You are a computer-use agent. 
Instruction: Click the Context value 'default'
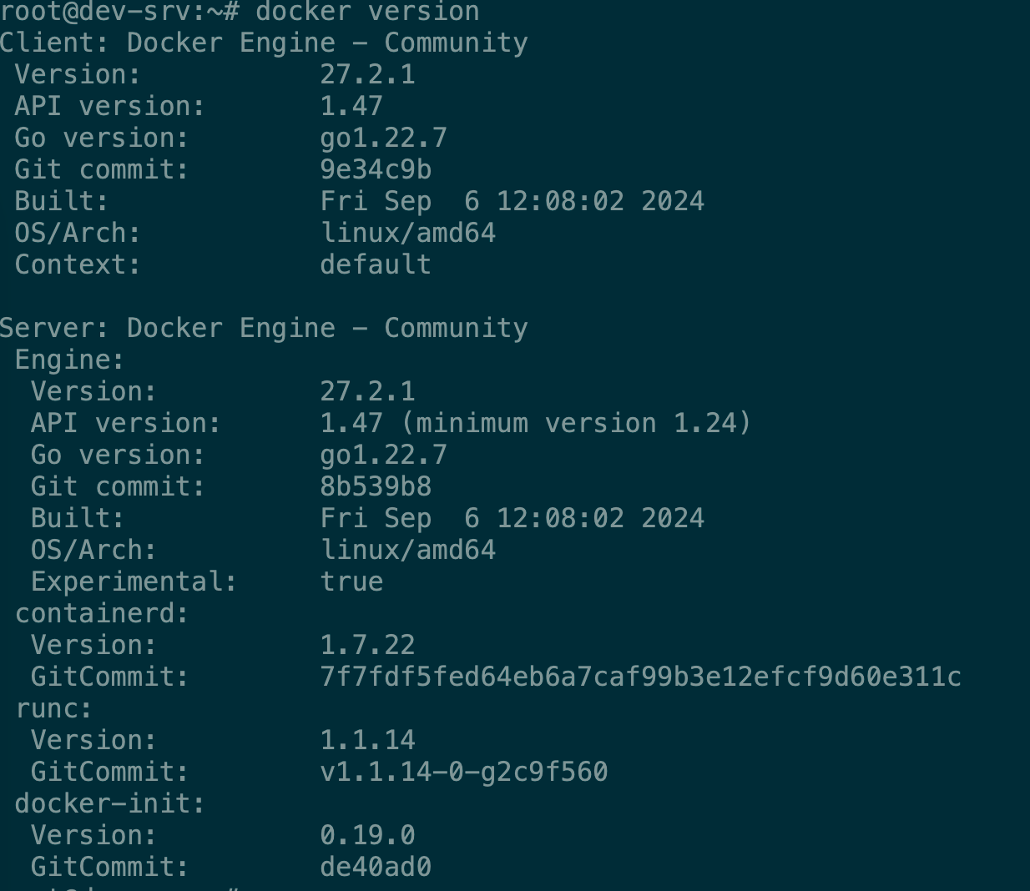coord(376,264)
